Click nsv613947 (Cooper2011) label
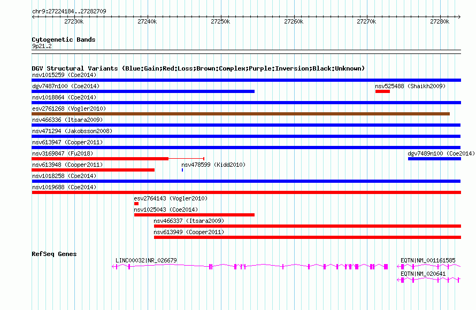 click(67, 142)
